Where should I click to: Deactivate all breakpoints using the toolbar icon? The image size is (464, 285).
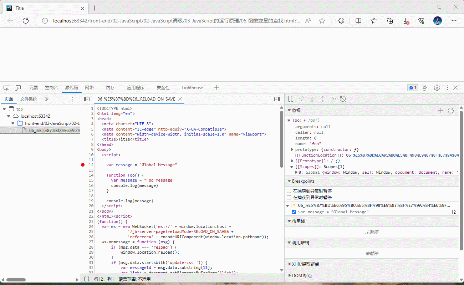point(343,99)
